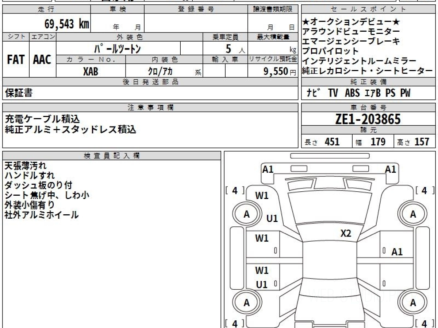Screen dimensions: 438x328
Task: Click the AAC air conditioner value
Action: pyautogui.click(x=42, y=60)
